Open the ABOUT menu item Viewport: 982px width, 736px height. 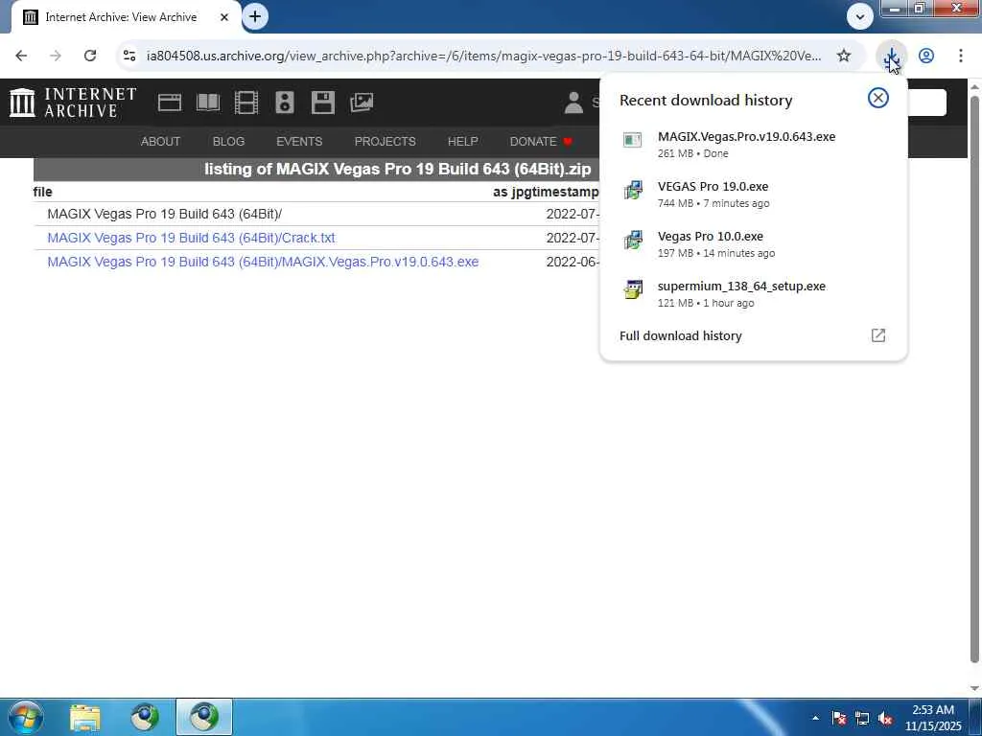point(160,142)
